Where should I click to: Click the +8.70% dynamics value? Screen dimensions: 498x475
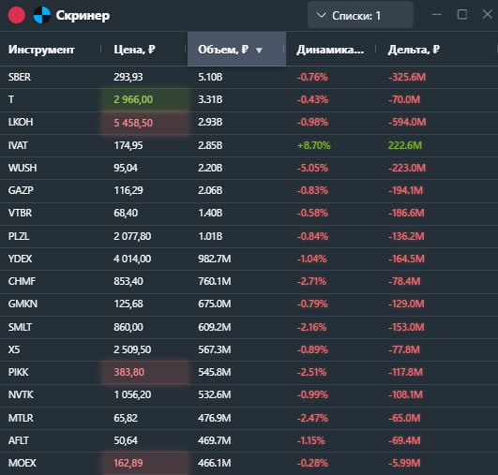click(x=314, y=145)
